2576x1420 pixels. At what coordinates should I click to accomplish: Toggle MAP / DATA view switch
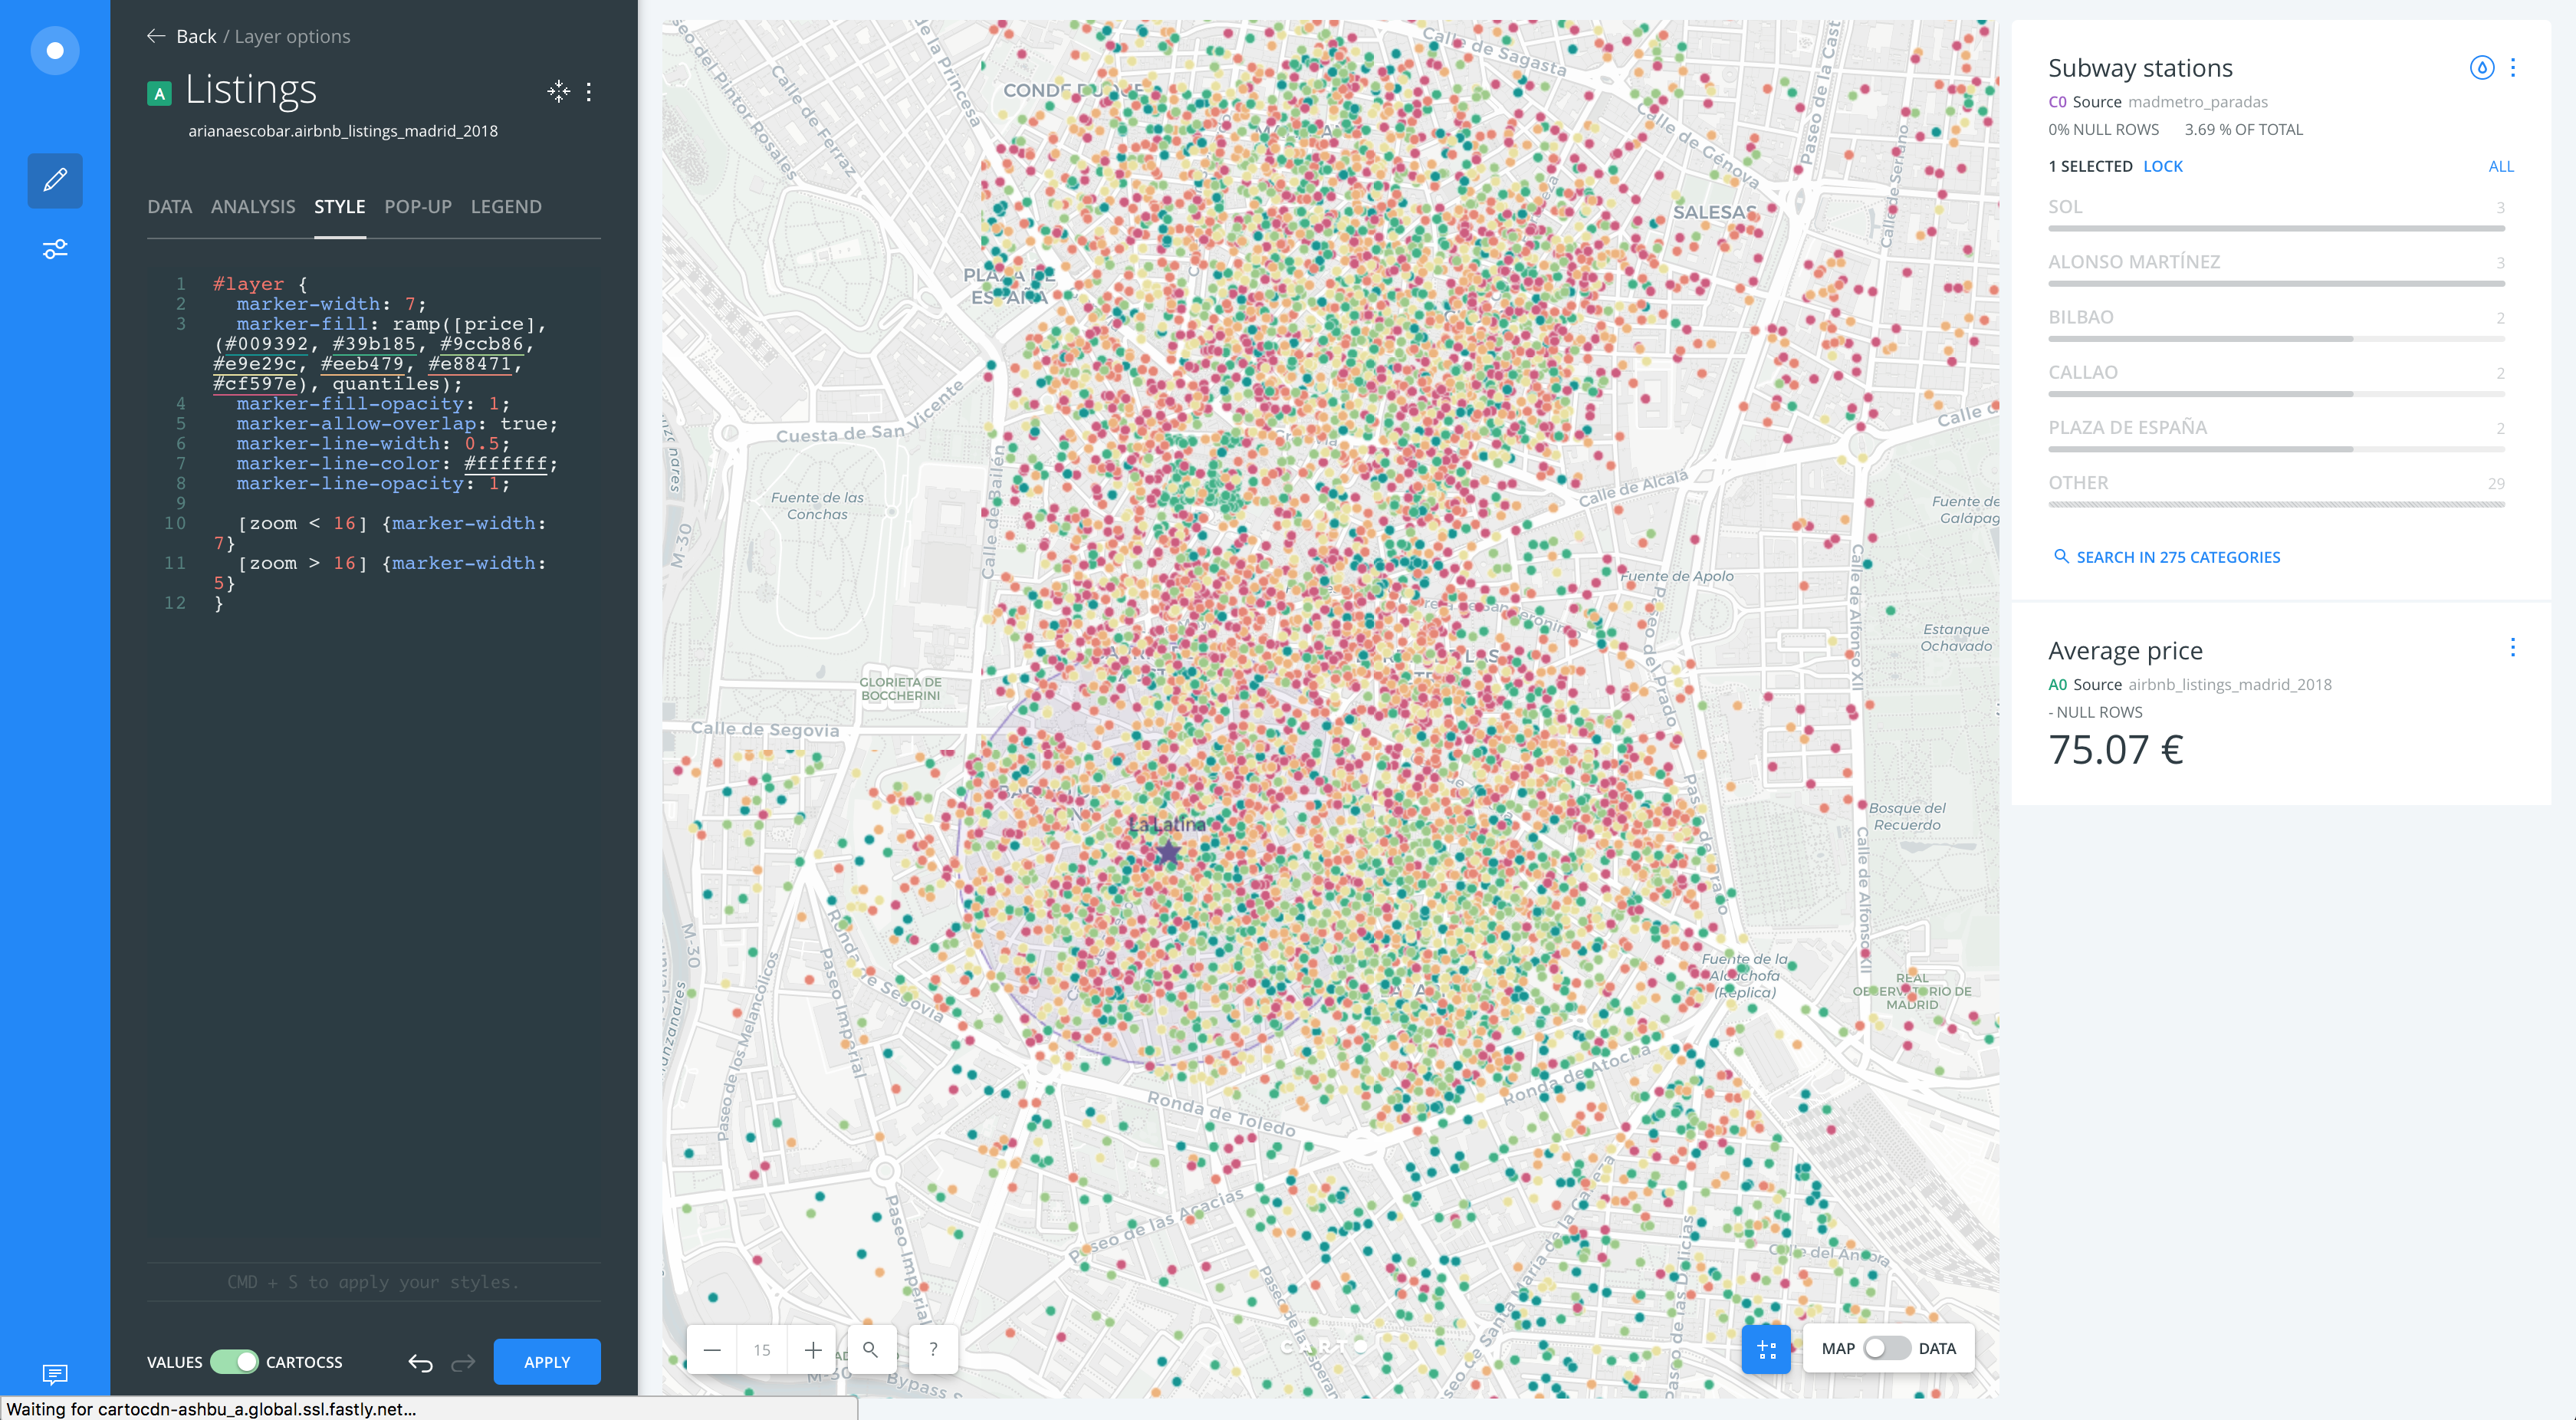[x=1886, y=1348]
